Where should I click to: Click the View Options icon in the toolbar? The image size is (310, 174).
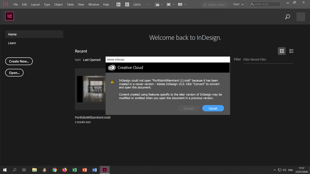[x=157, y=4]
